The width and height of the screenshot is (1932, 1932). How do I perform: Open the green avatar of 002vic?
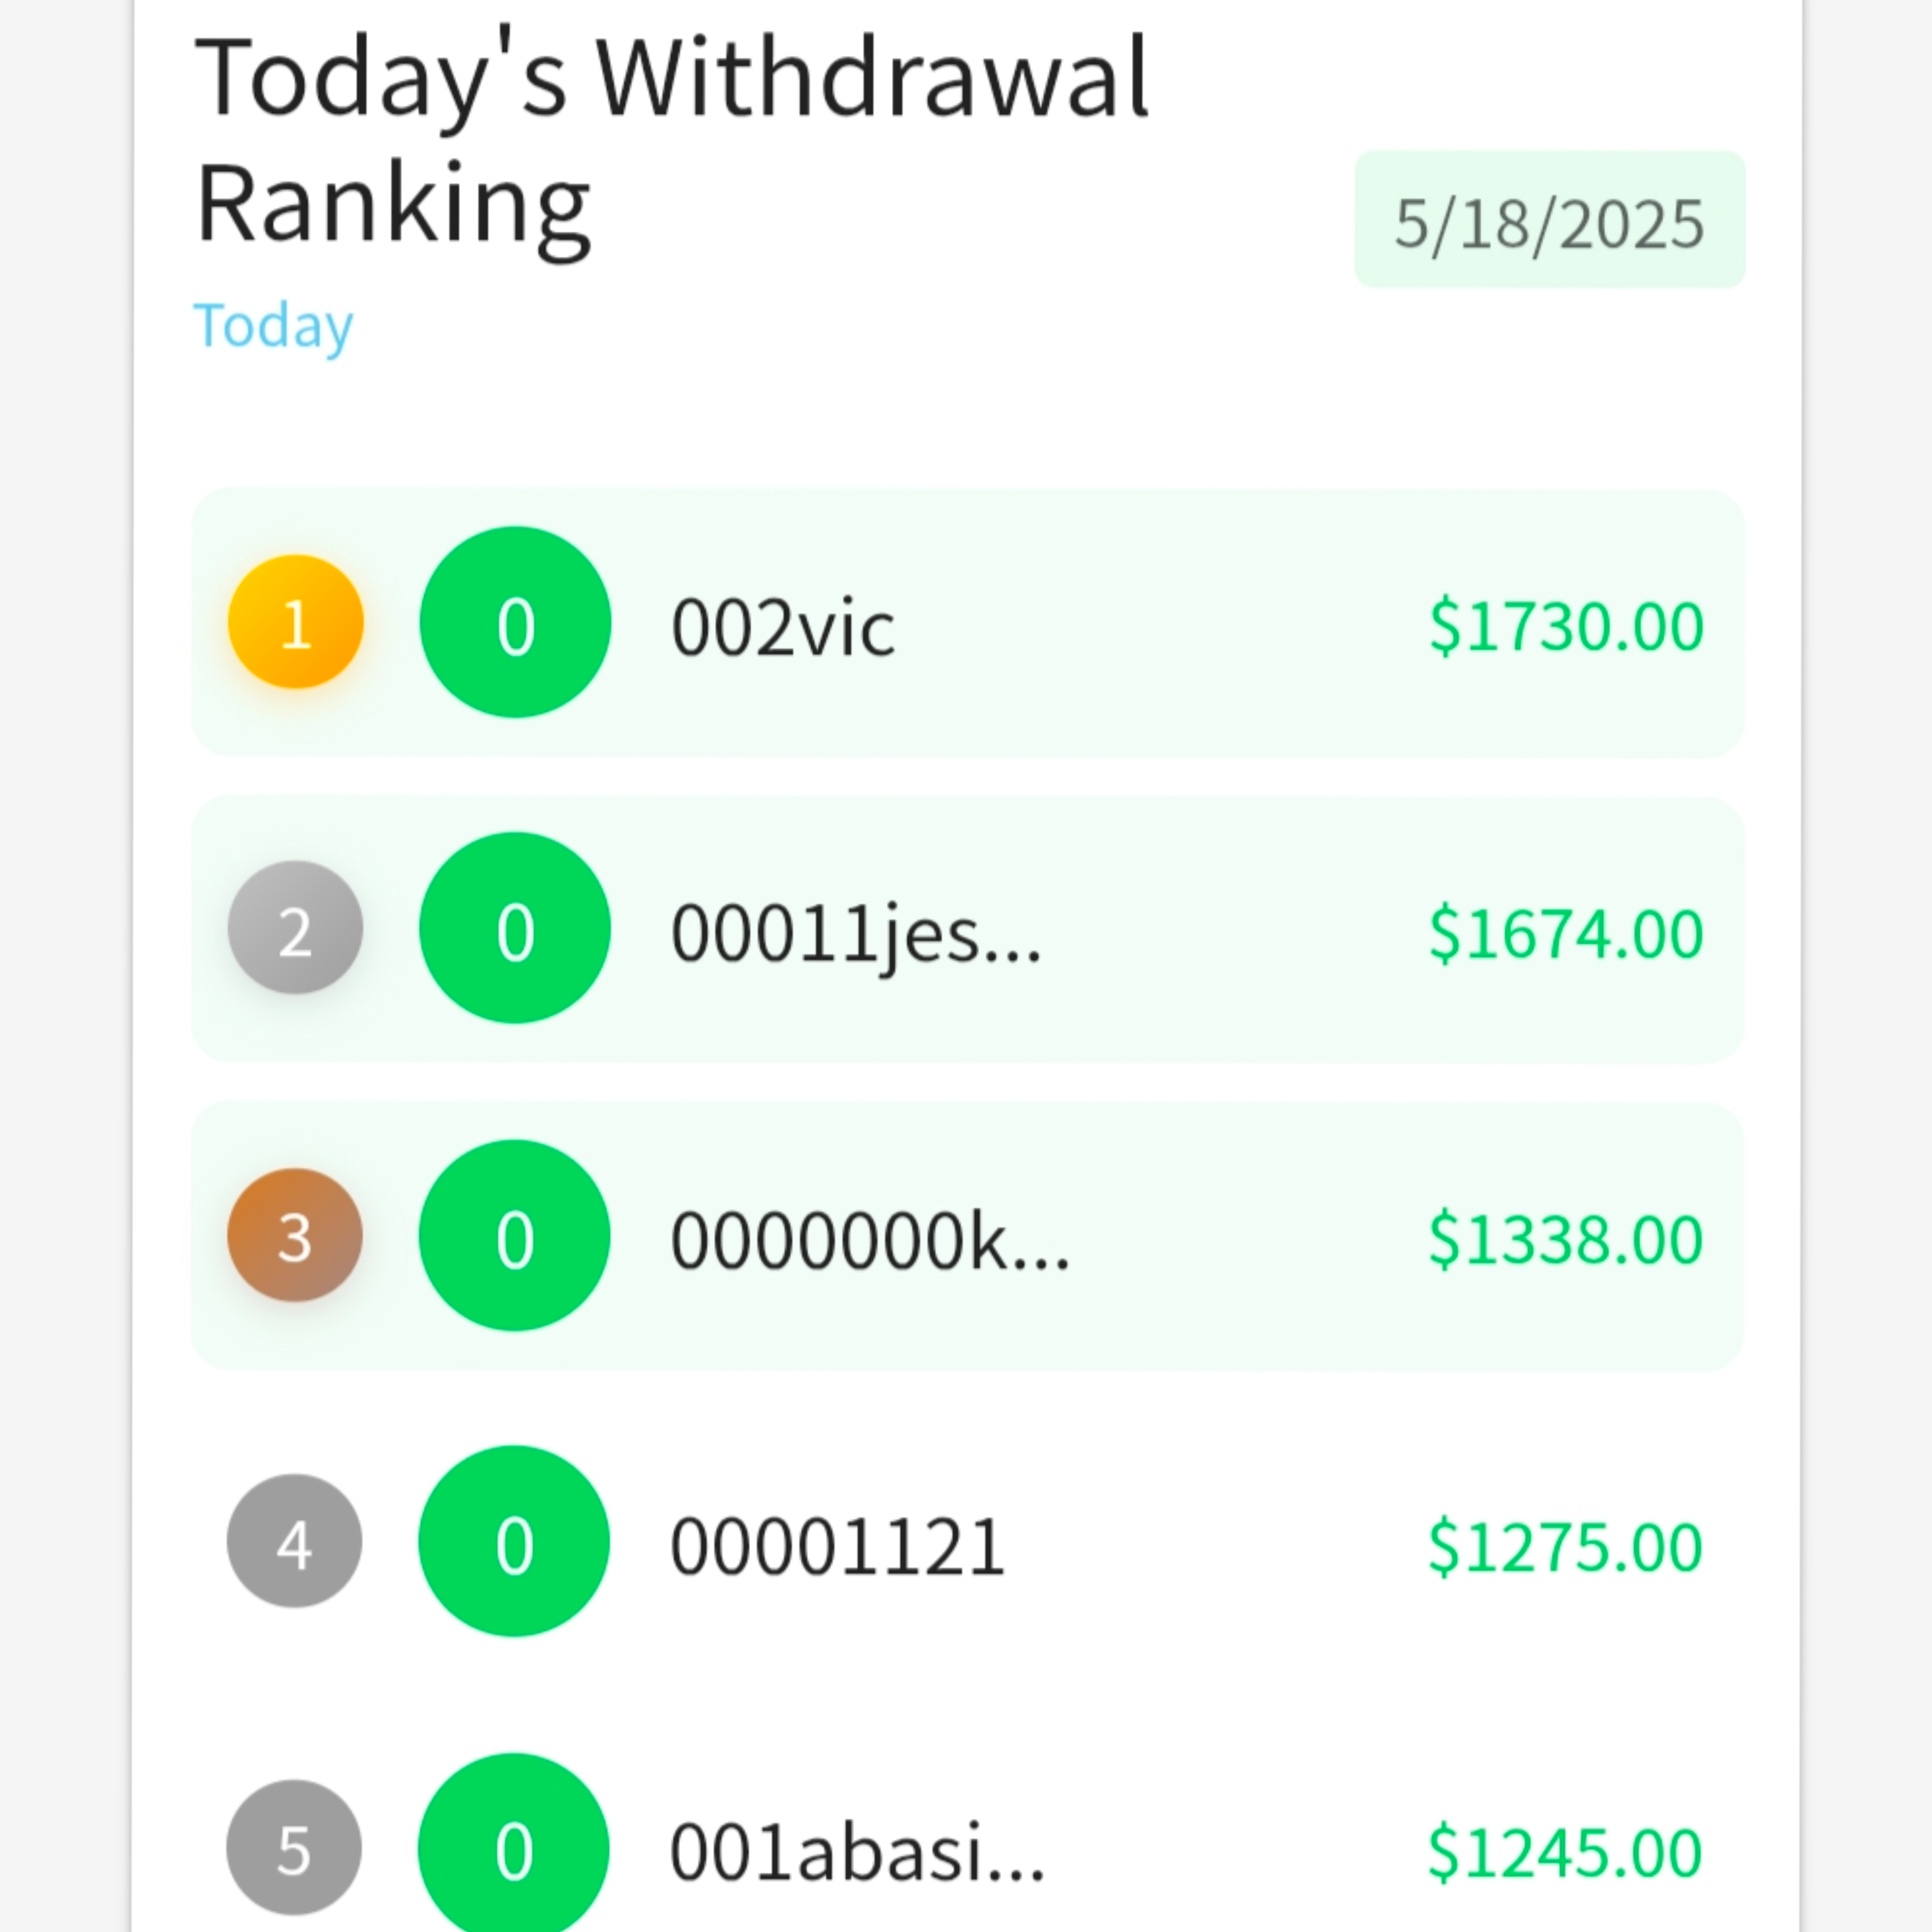click(515, 622)
